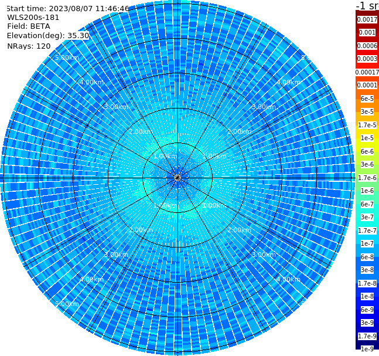Click the '0.0017' colorbar tick label
The width and height of the screenshot is (379, 356).
tap(367, 19)
